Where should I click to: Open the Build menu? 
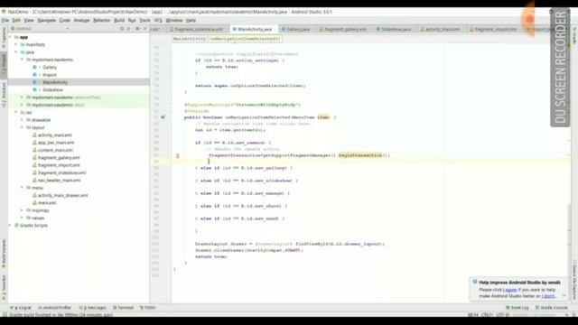pos(119,20)
